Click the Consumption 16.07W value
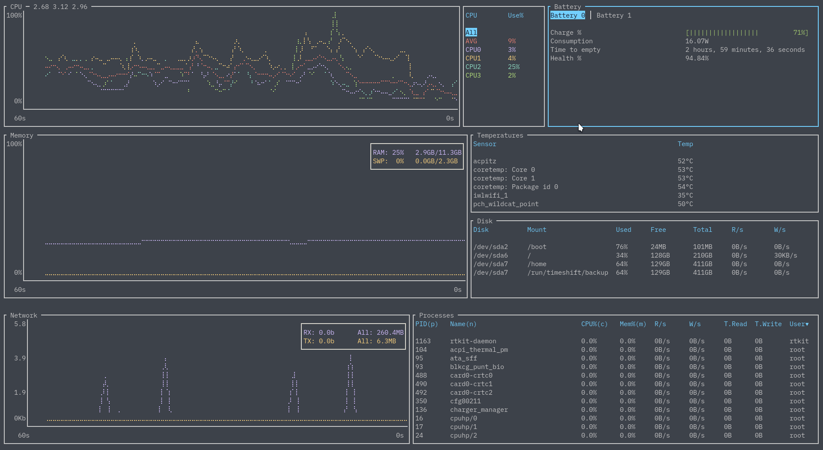Viewport: 823px width, 450px height. [x=697, y=41]
